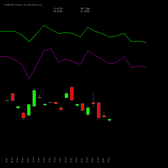Select the purple lower indicator line
The image size is (168, 168).
point(73,62)
